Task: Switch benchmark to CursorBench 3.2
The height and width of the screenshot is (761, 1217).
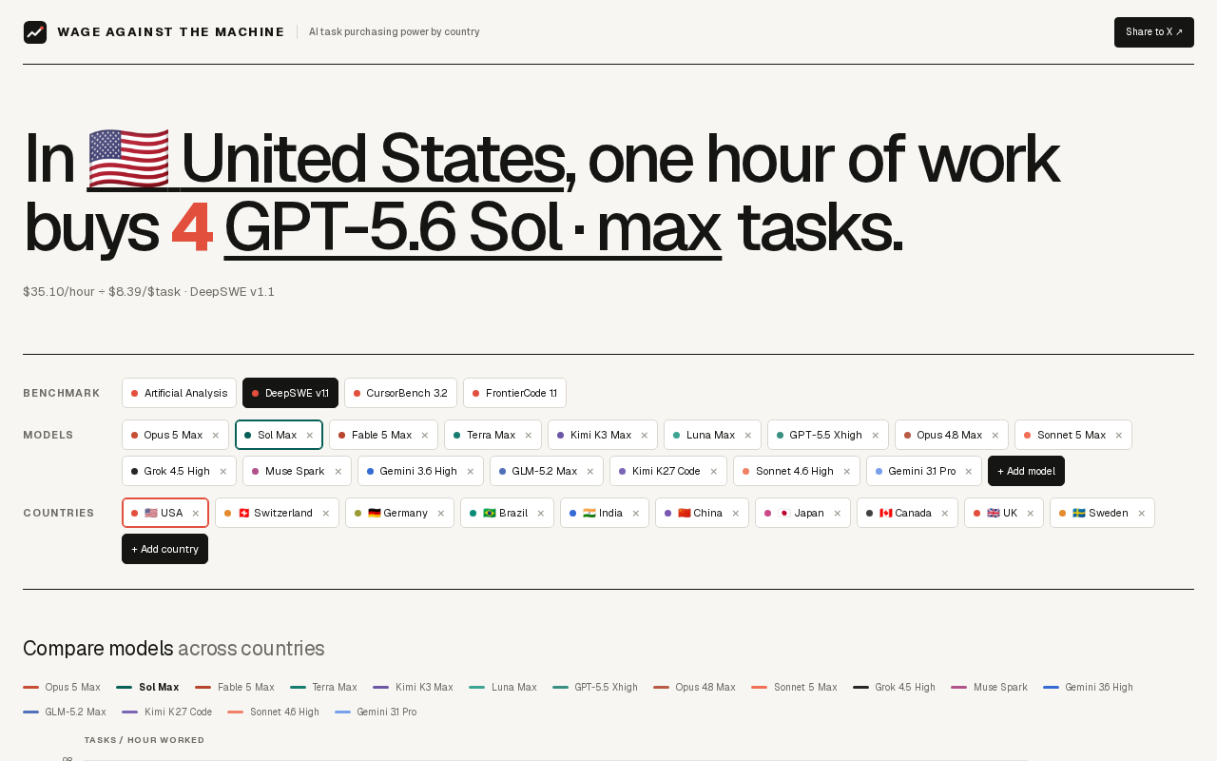Action: point(400,393)
